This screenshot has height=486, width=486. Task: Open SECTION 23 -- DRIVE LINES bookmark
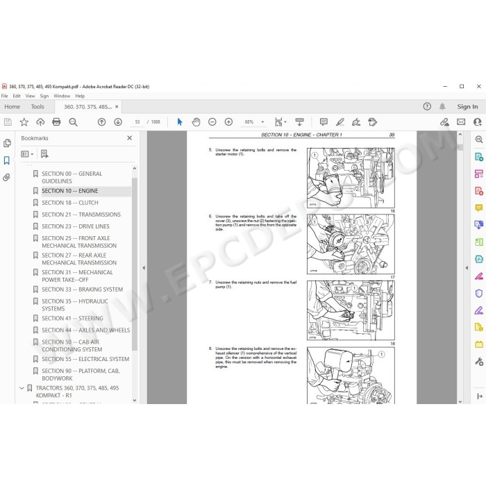(x=76, y=226)
